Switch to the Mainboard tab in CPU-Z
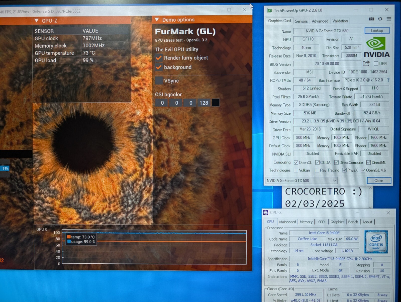 click(x=287, y=222)
